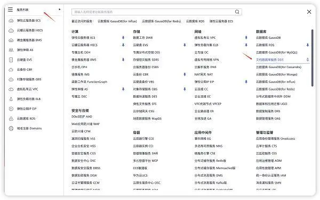Select 对象存储服务 OBS in the sidebar

pos(29,79)
